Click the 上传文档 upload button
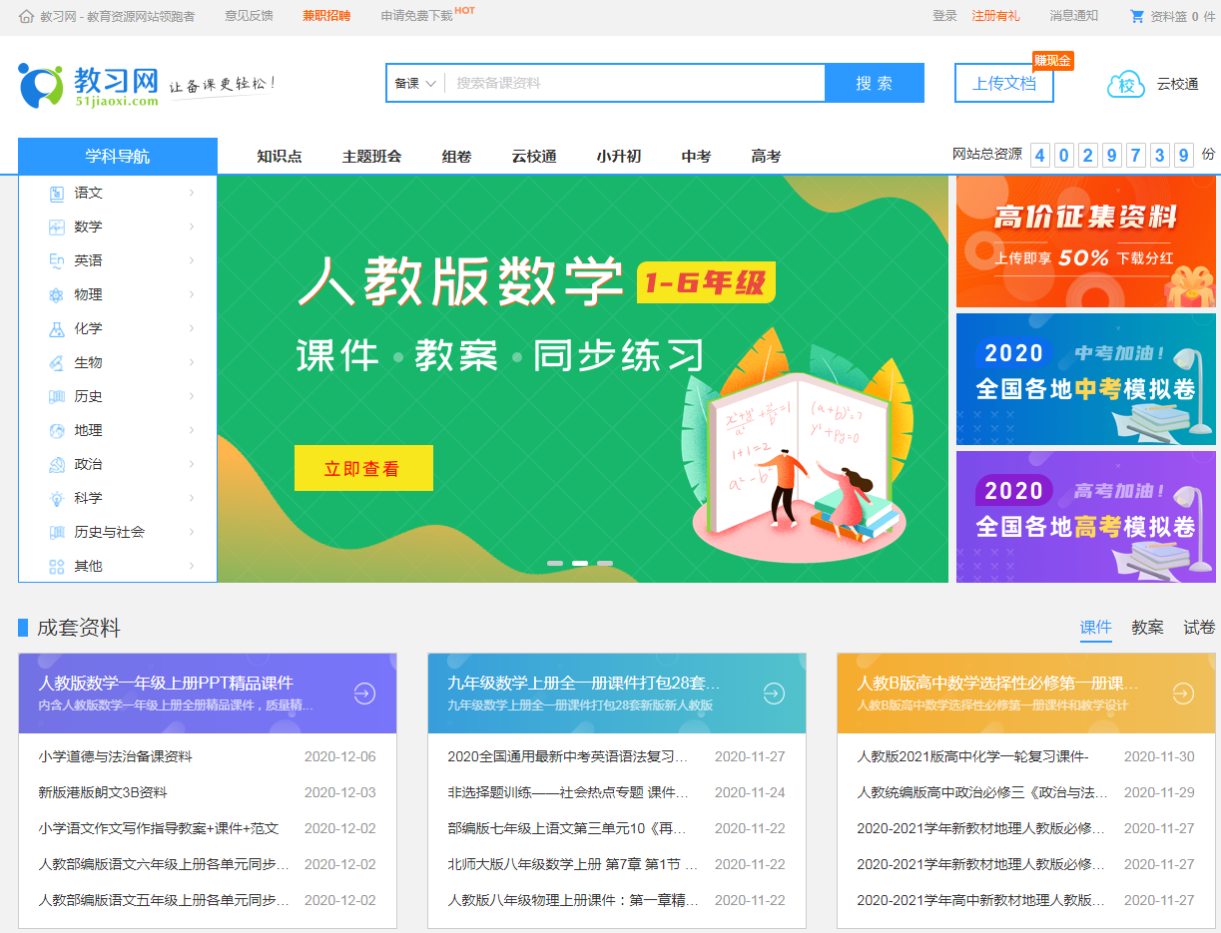The height and width of the screenshot is (933, 1221). pyautogui.click(x=1003, y=84)
